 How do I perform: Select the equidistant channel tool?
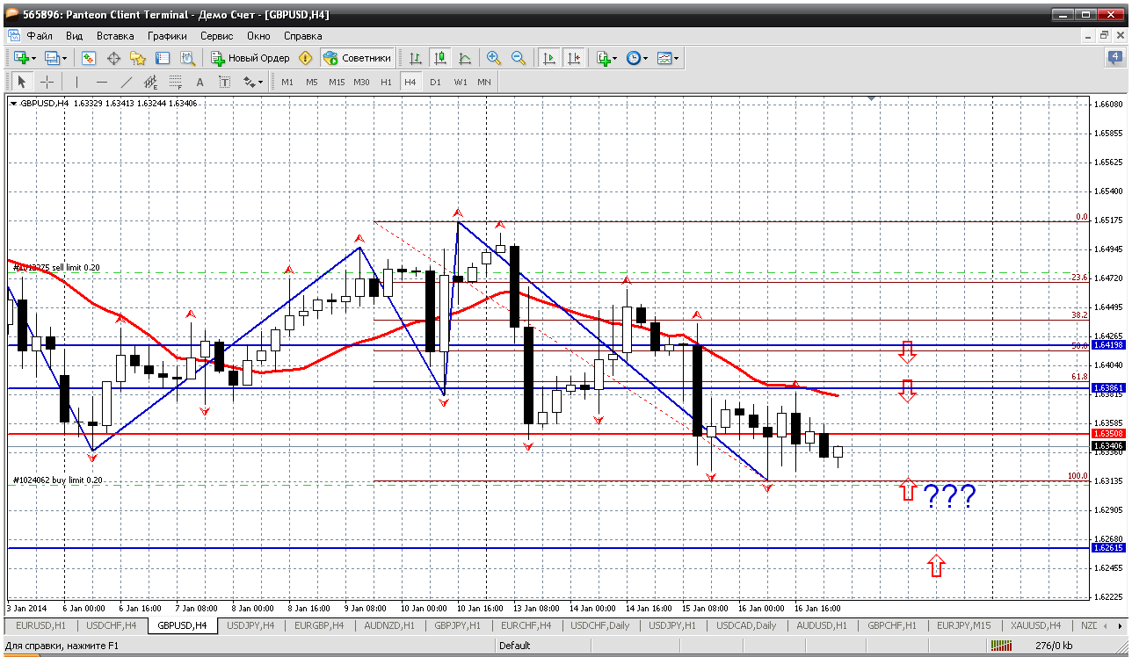(151, 82)
